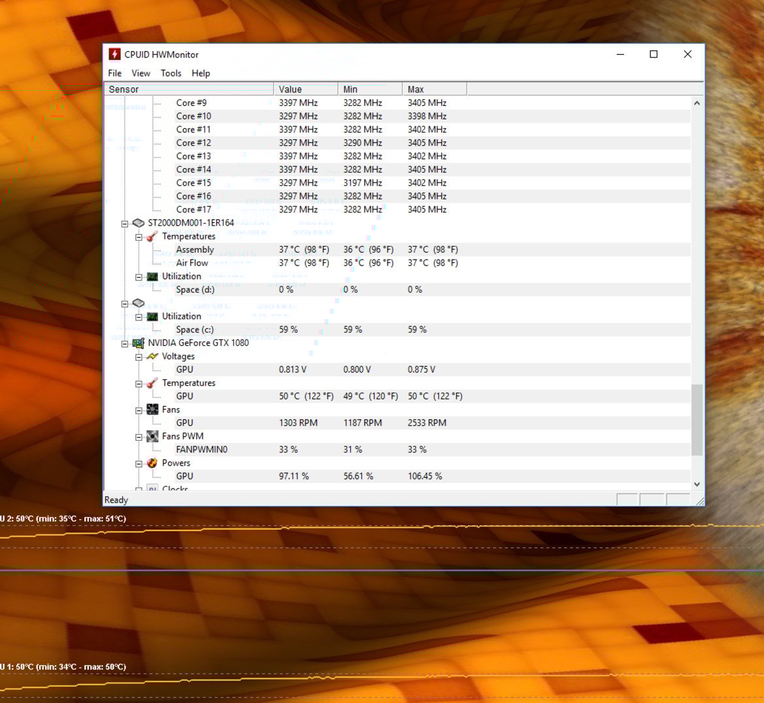The width and height of the screenshot is (764, 703).
Task: Click the 2533 RPM maximum fan speed
Action: pos(427,422)
